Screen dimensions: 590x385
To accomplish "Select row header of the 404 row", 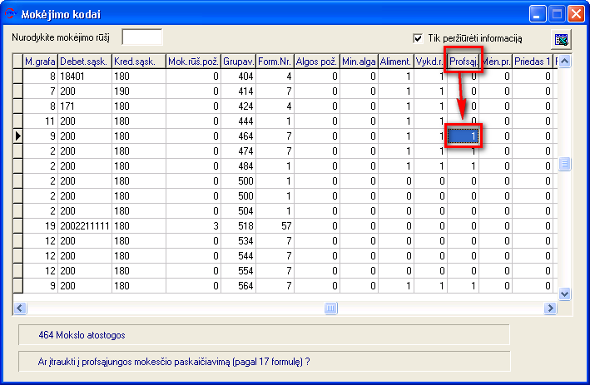I will [17, 77].
